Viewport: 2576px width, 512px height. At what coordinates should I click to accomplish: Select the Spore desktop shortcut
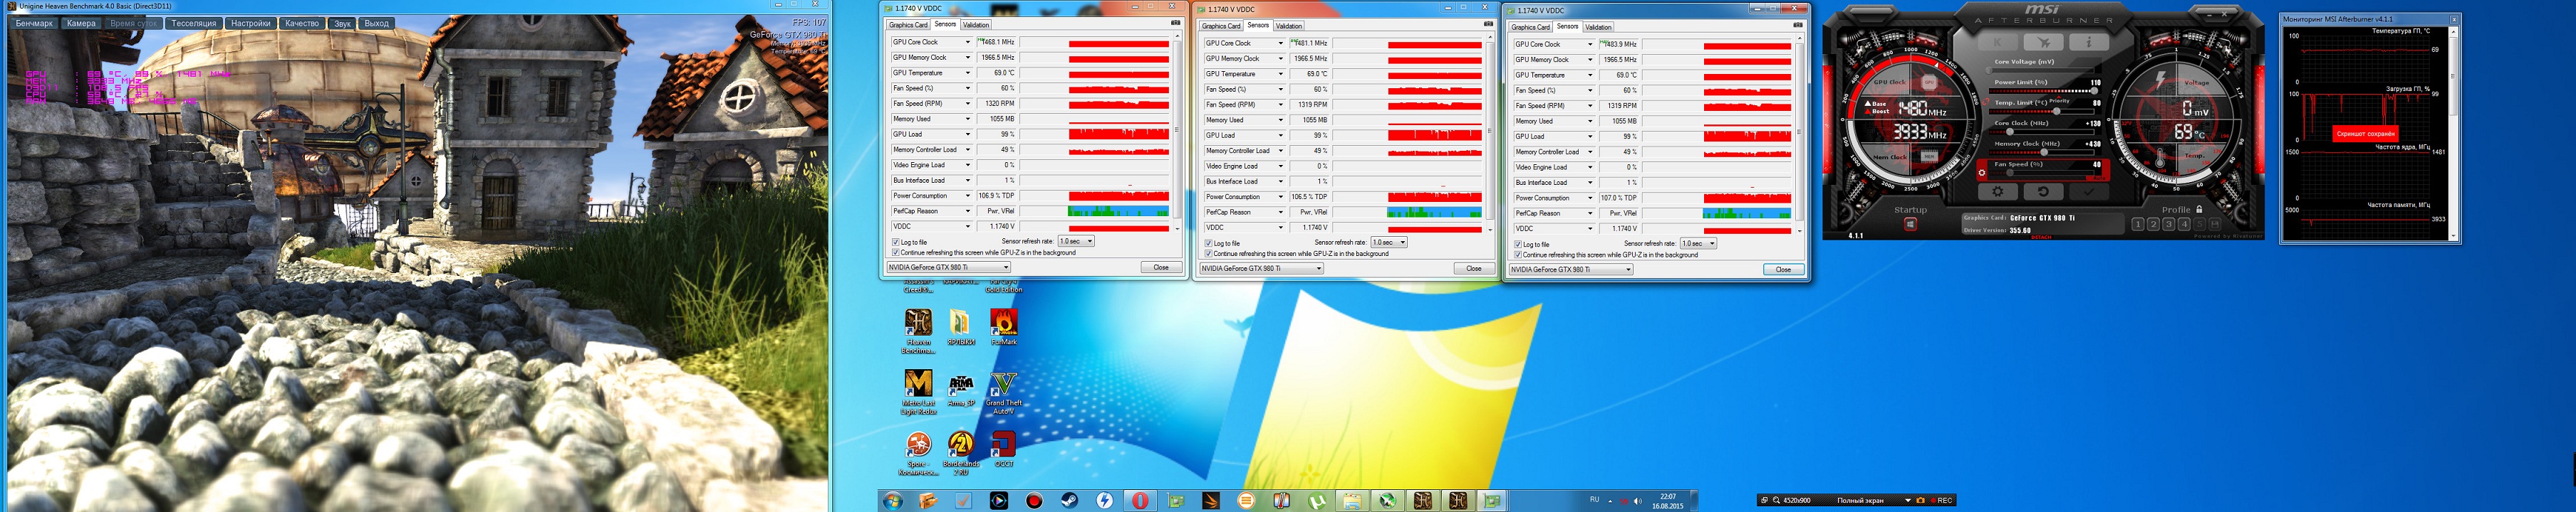918,453
